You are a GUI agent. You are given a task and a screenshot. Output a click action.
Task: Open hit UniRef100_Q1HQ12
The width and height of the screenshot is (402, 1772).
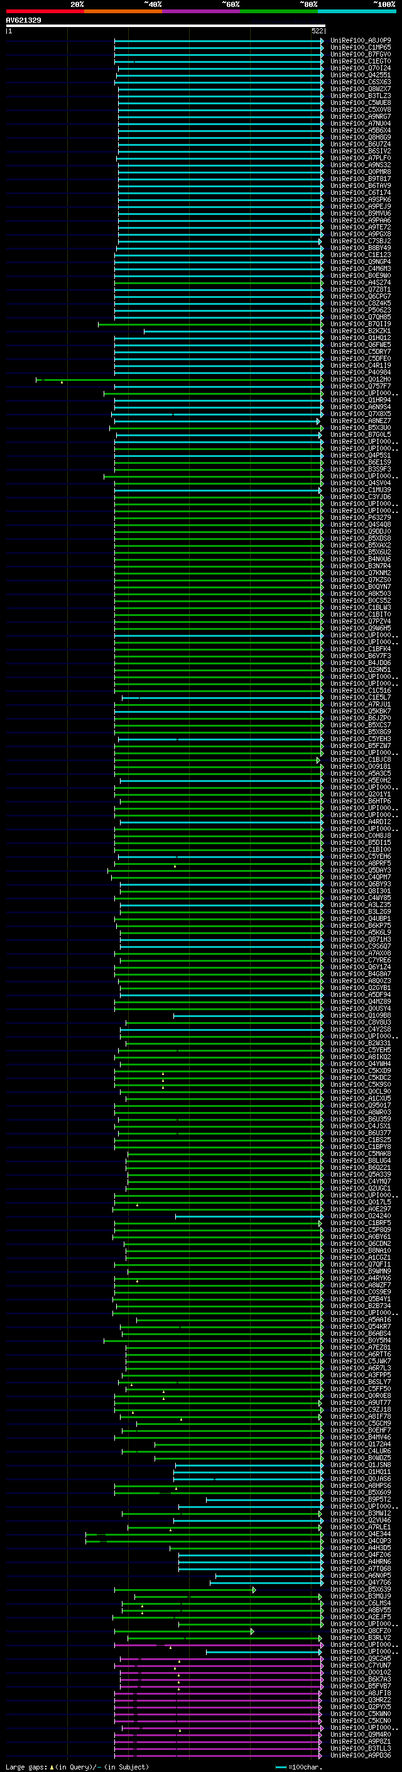pos(360,338)
